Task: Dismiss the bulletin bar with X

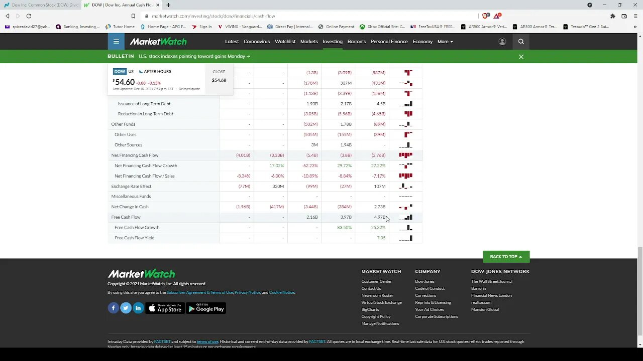Action: tap(521, 57)
